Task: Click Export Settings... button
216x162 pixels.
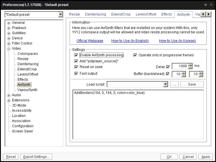Action: tap(36, 157)
